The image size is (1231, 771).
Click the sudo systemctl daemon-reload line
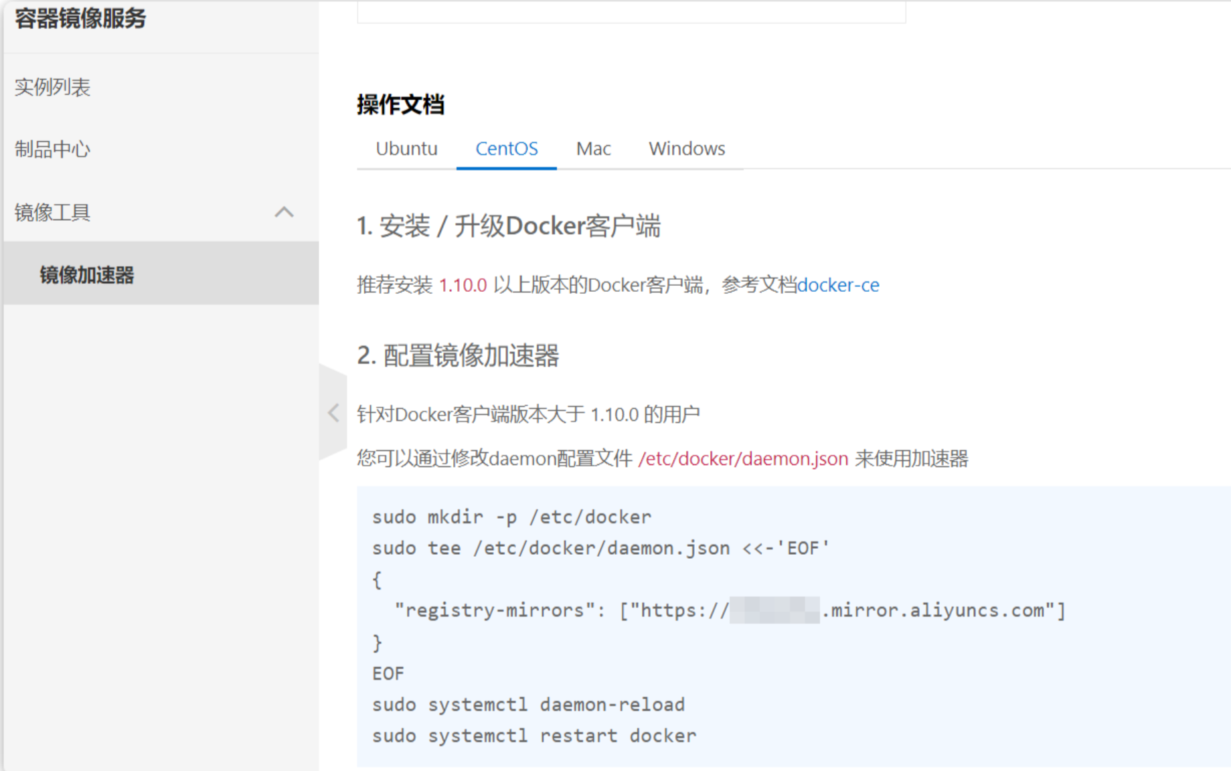(x=528, y=705)
